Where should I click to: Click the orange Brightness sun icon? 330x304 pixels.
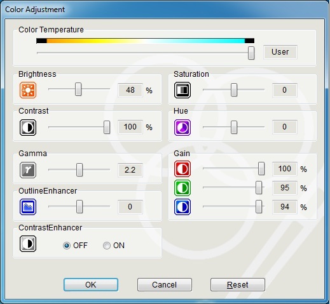click(x=28, y=90)
